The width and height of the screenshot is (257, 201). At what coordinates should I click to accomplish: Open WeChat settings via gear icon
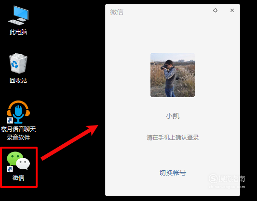pos(215,11)
